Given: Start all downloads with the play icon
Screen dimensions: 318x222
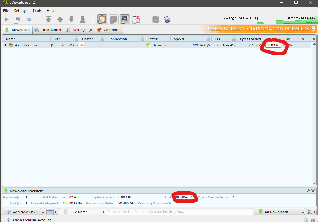Looking at the screenshot, I should click(x=7, y=19).
